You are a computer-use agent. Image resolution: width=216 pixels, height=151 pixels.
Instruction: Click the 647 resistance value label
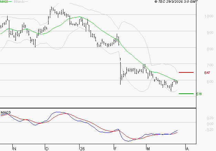coord(207,73)
